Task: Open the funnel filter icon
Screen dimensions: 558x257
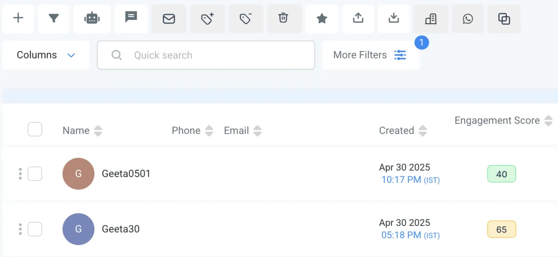Action: (54, 19)
